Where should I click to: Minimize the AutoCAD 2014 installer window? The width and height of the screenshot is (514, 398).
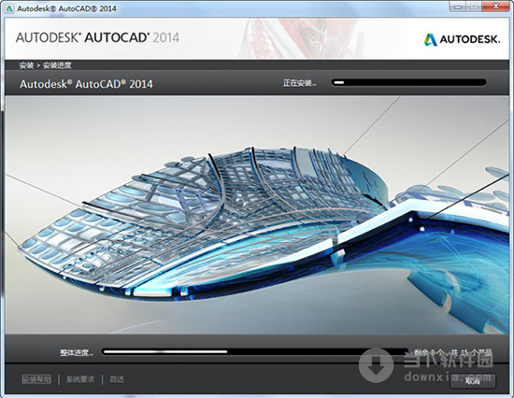458,7
